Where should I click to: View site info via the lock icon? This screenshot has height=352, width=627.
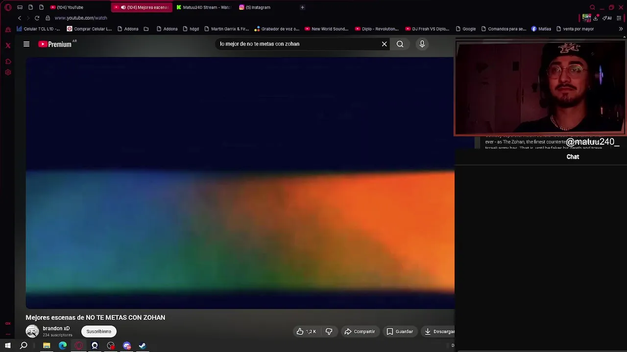[48, 18]
